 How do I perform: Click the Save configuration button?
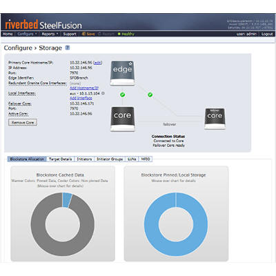pos(88,34)
